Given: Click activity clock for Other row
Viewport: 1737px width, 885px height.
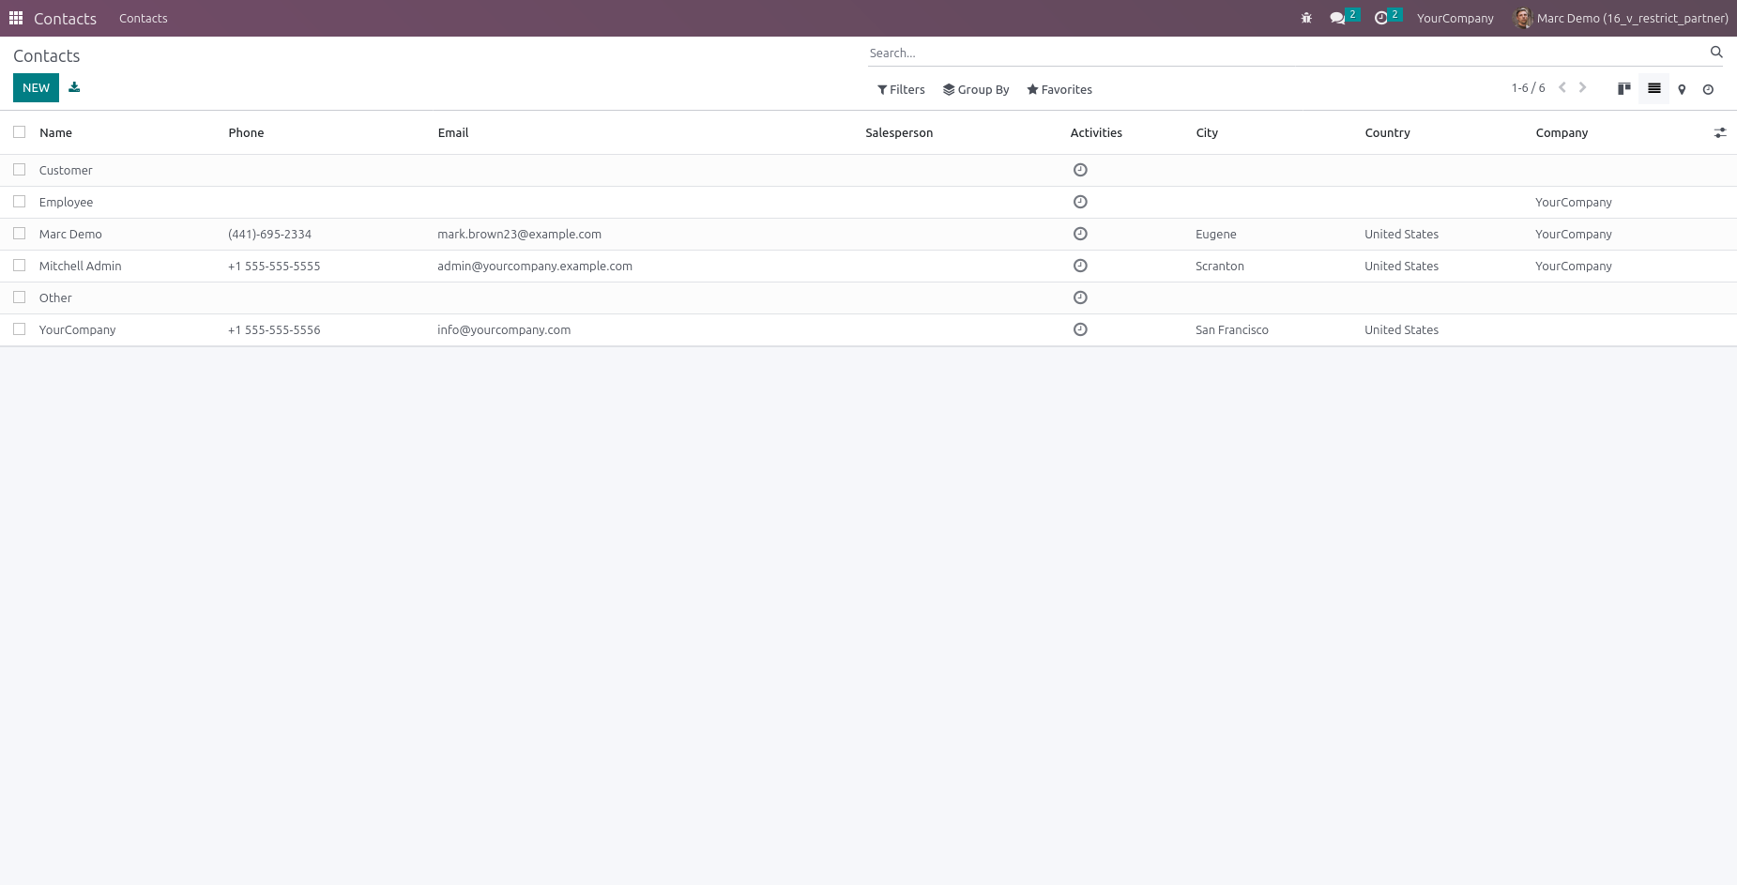Looking at the screenshot, I should coord(1080,298).
